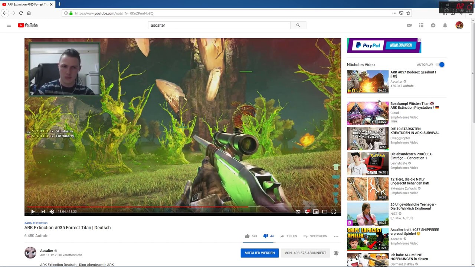Screen dimensions: 475x267
Task: Click the Abonniert subscriber button
Action: pos(305,253)
